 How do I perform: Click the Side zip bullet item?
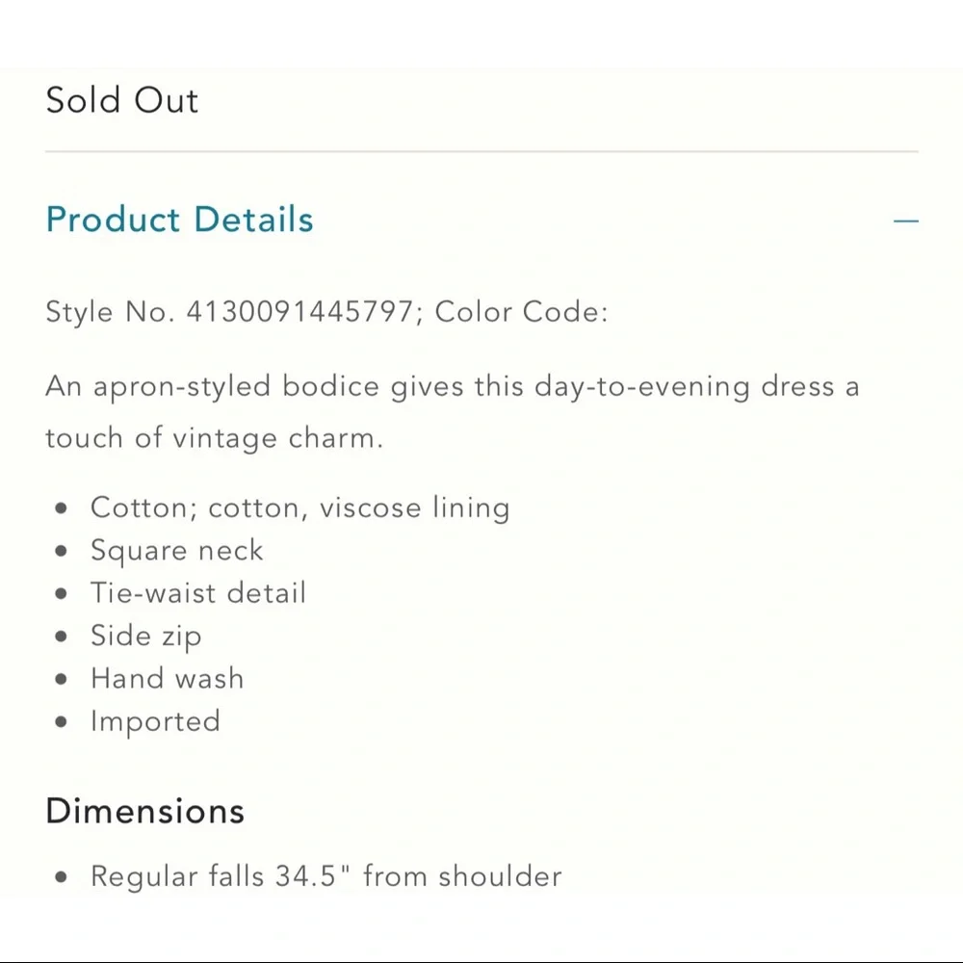pyautogui.click(x=145, y=636)
